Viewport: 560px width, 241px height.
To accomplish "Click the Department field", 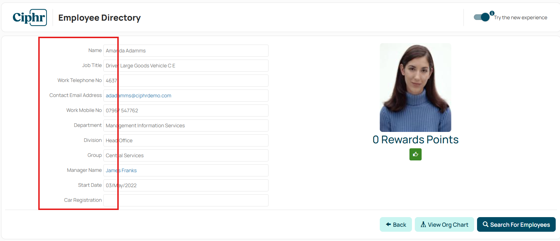I will tap(186, 125).
